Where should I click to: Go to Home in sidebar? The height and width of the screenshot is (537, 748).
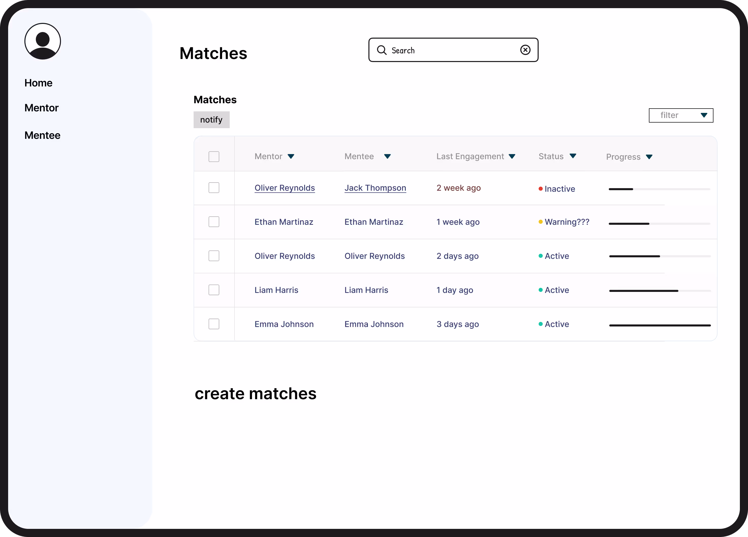[38, 83]
